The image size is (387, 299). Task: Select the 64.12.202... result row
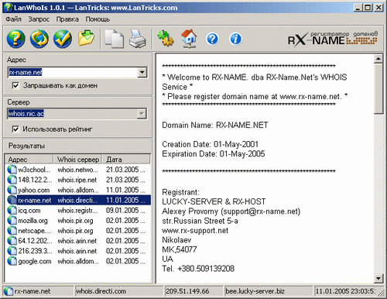pyautogui.click(x=78, y=241)
